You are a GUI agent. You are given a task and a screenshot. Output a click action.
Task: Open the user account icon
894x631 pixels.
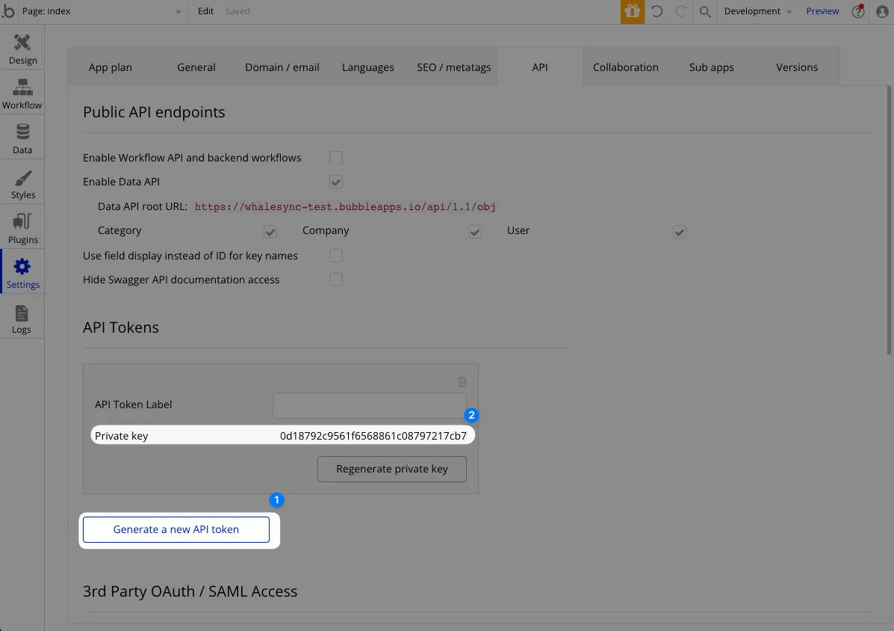point(882,11)
